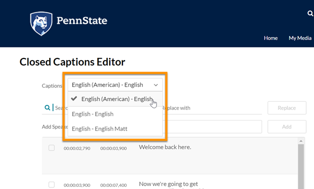This screenshot has height=189, width=314.
Task: Open site search magnifier in header
Action: 310,14
